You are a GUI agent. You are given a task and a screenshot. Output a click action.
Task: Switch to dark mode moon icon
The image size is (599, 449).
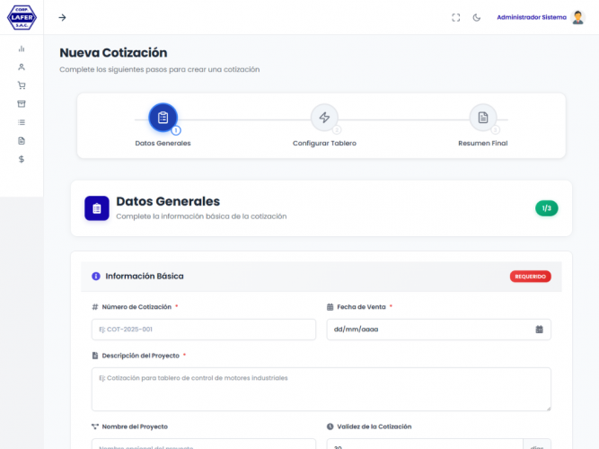(476, 18)
